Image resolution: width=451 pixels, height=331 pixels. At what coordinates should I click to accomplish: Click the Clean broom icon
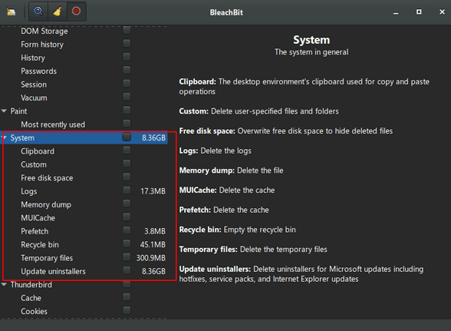58,12
